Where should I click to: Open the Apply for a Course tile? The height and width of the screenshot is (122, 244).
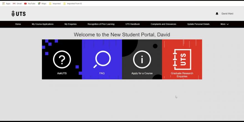coord(142,59)
